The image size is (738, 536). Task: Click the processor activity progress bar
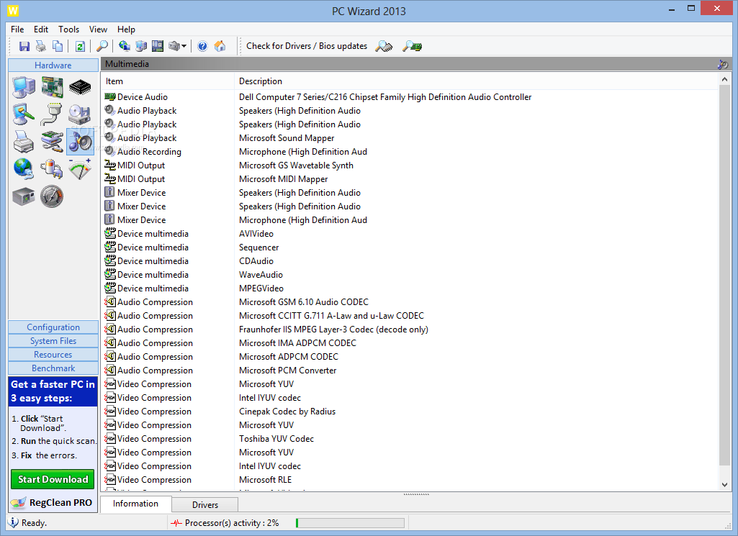[x=350, y=523]
